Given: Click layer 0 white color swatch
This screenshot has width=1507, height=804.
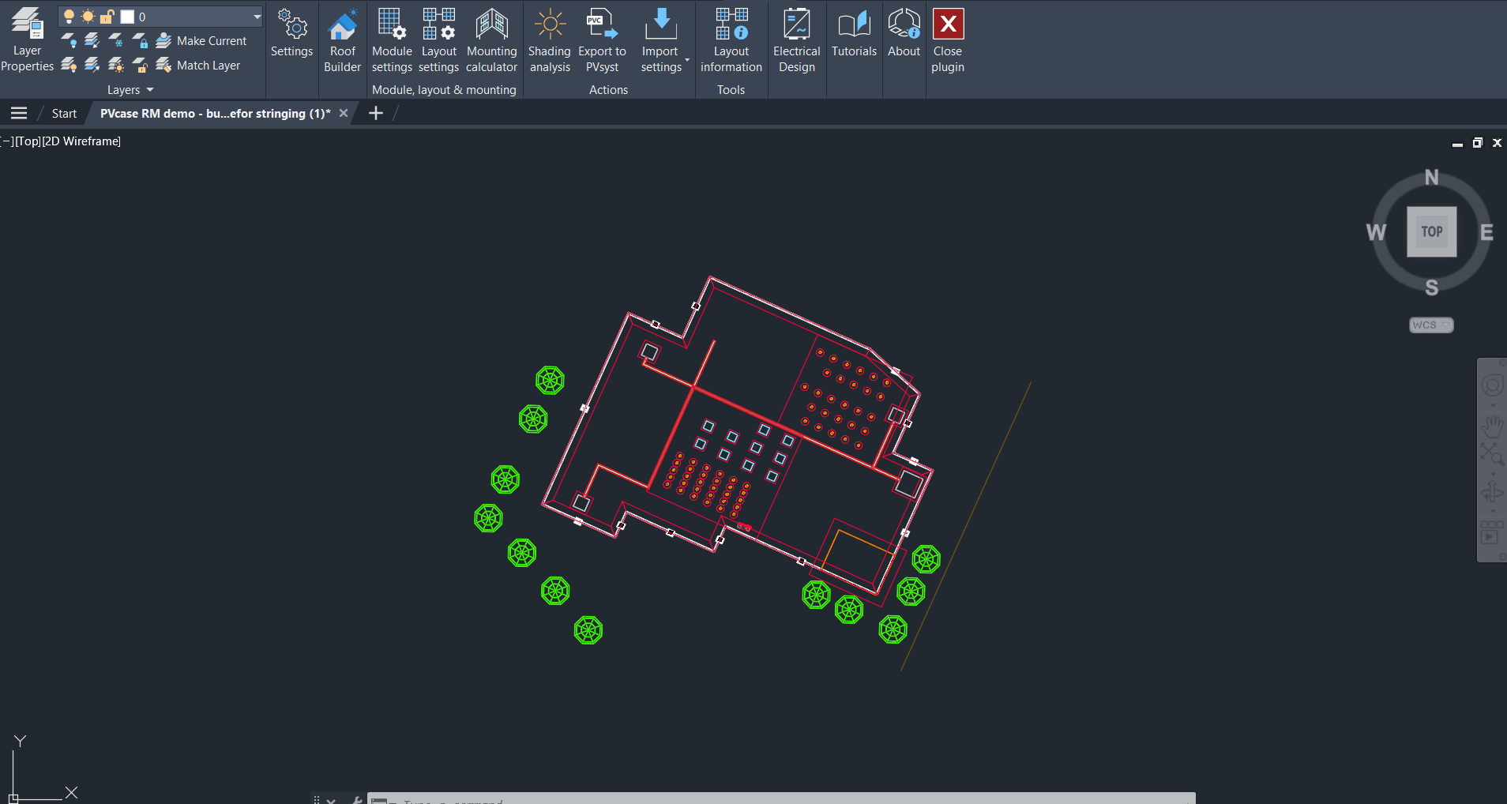Looking at the screenshot, I should [127, 17].
